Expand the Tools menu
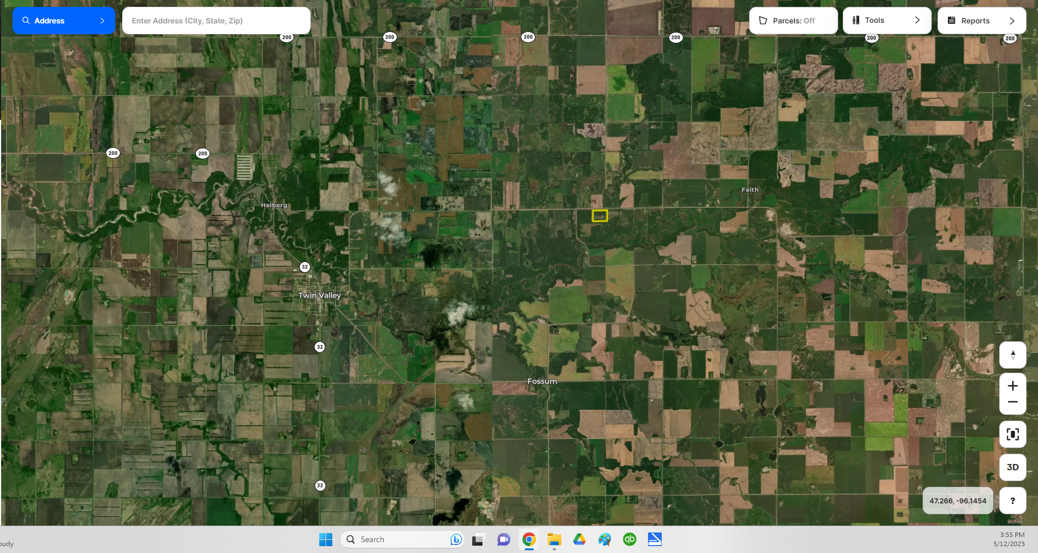The width and height of the screenshot is (1038, 553). [886, 21]
